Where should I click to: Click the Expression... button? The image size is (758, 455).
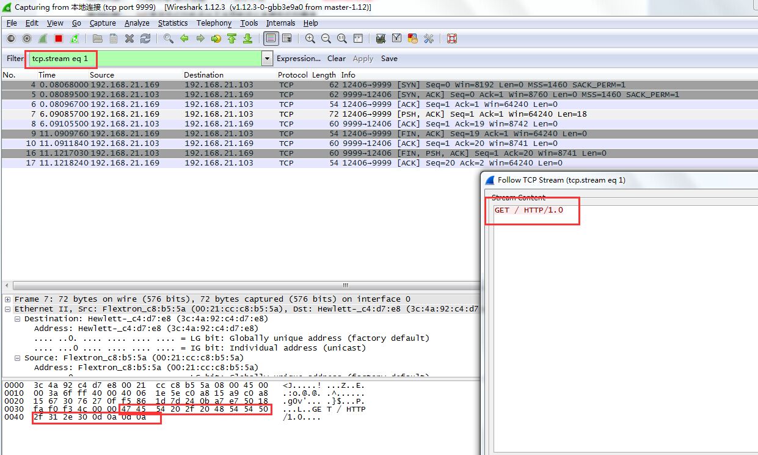tap(299, 59)
